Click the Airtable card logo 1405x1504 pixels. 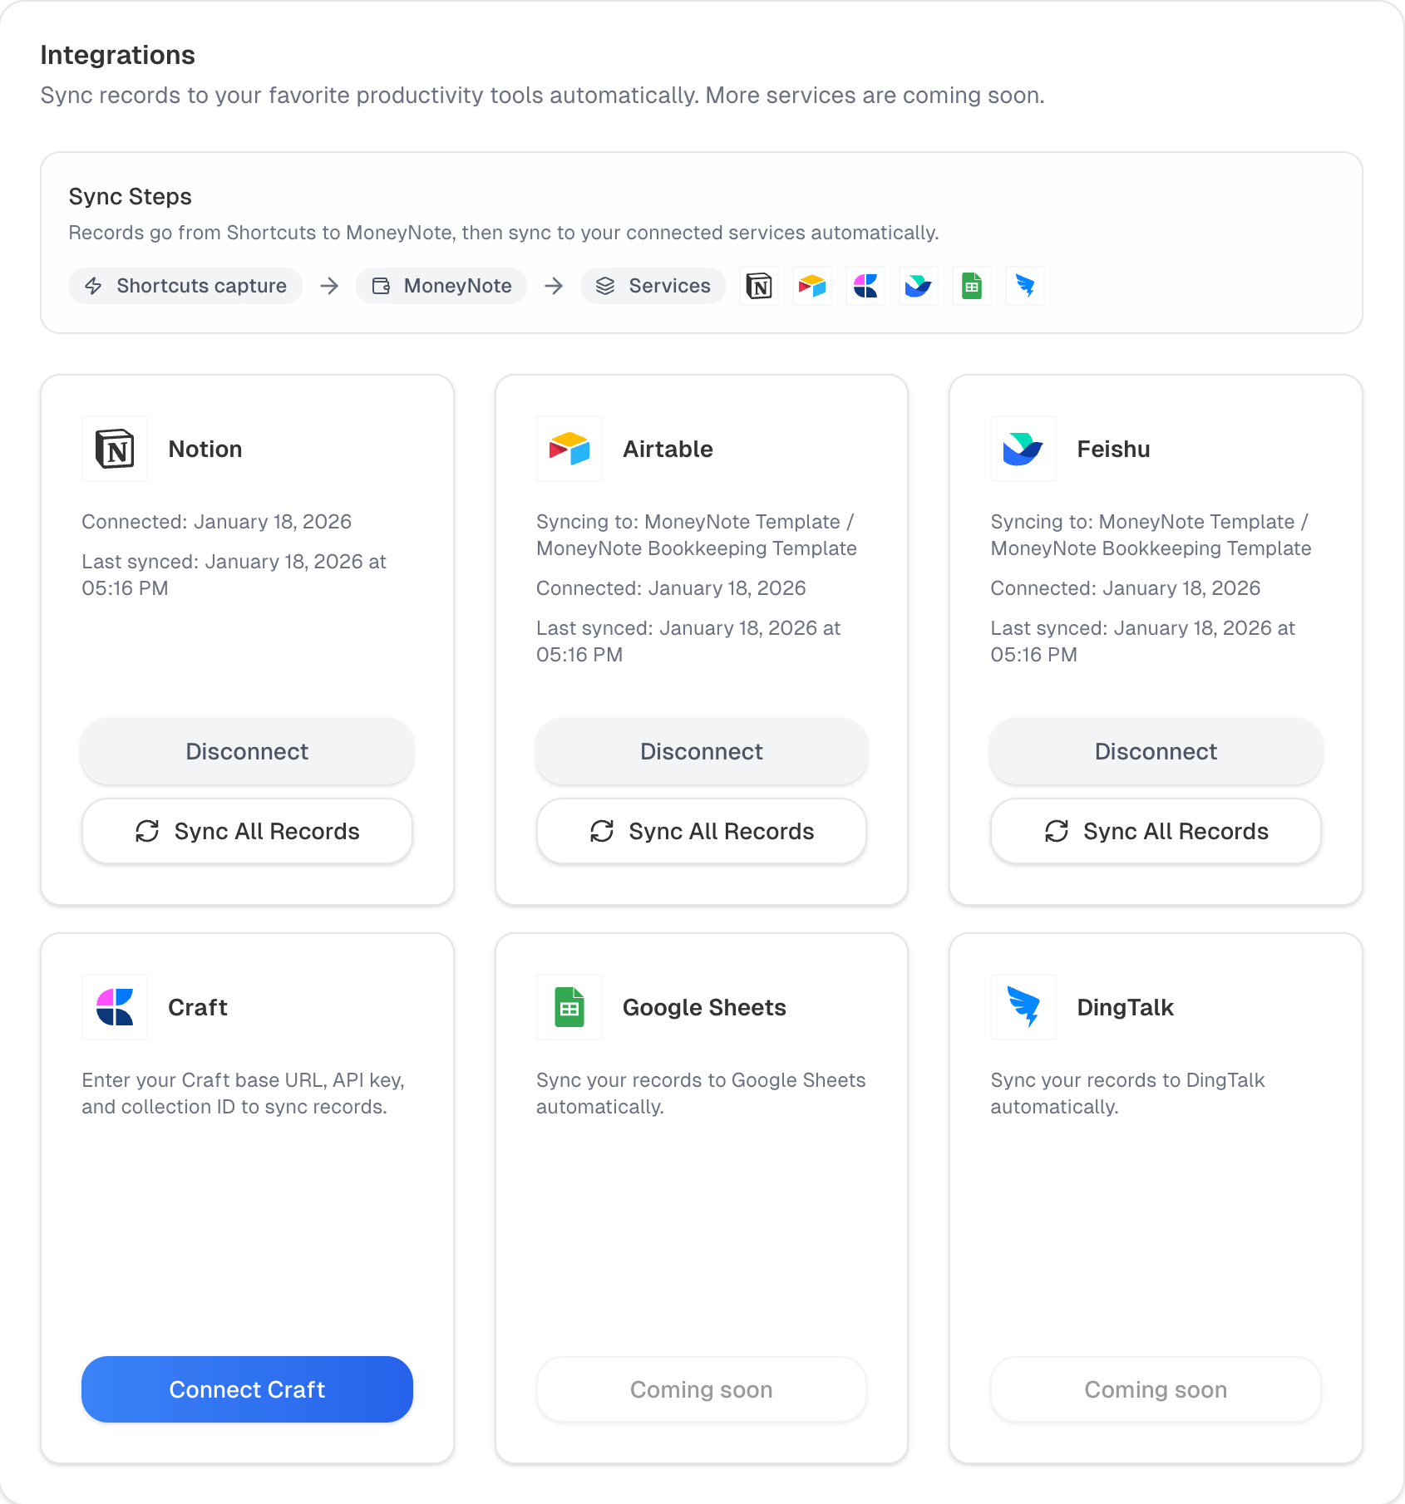click(x=569, y=449)
